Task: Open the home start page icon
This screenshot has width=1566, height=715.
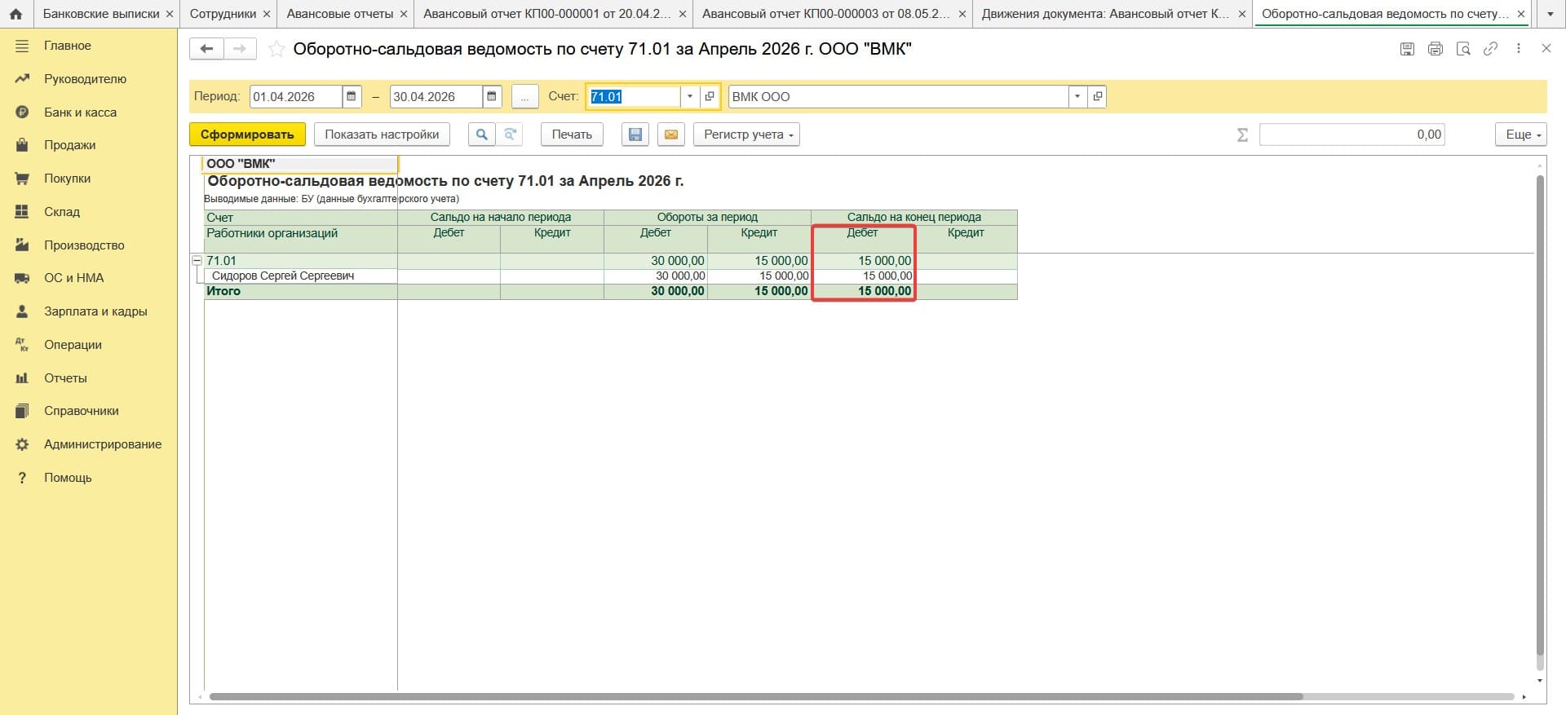Action: click(15, 14)
